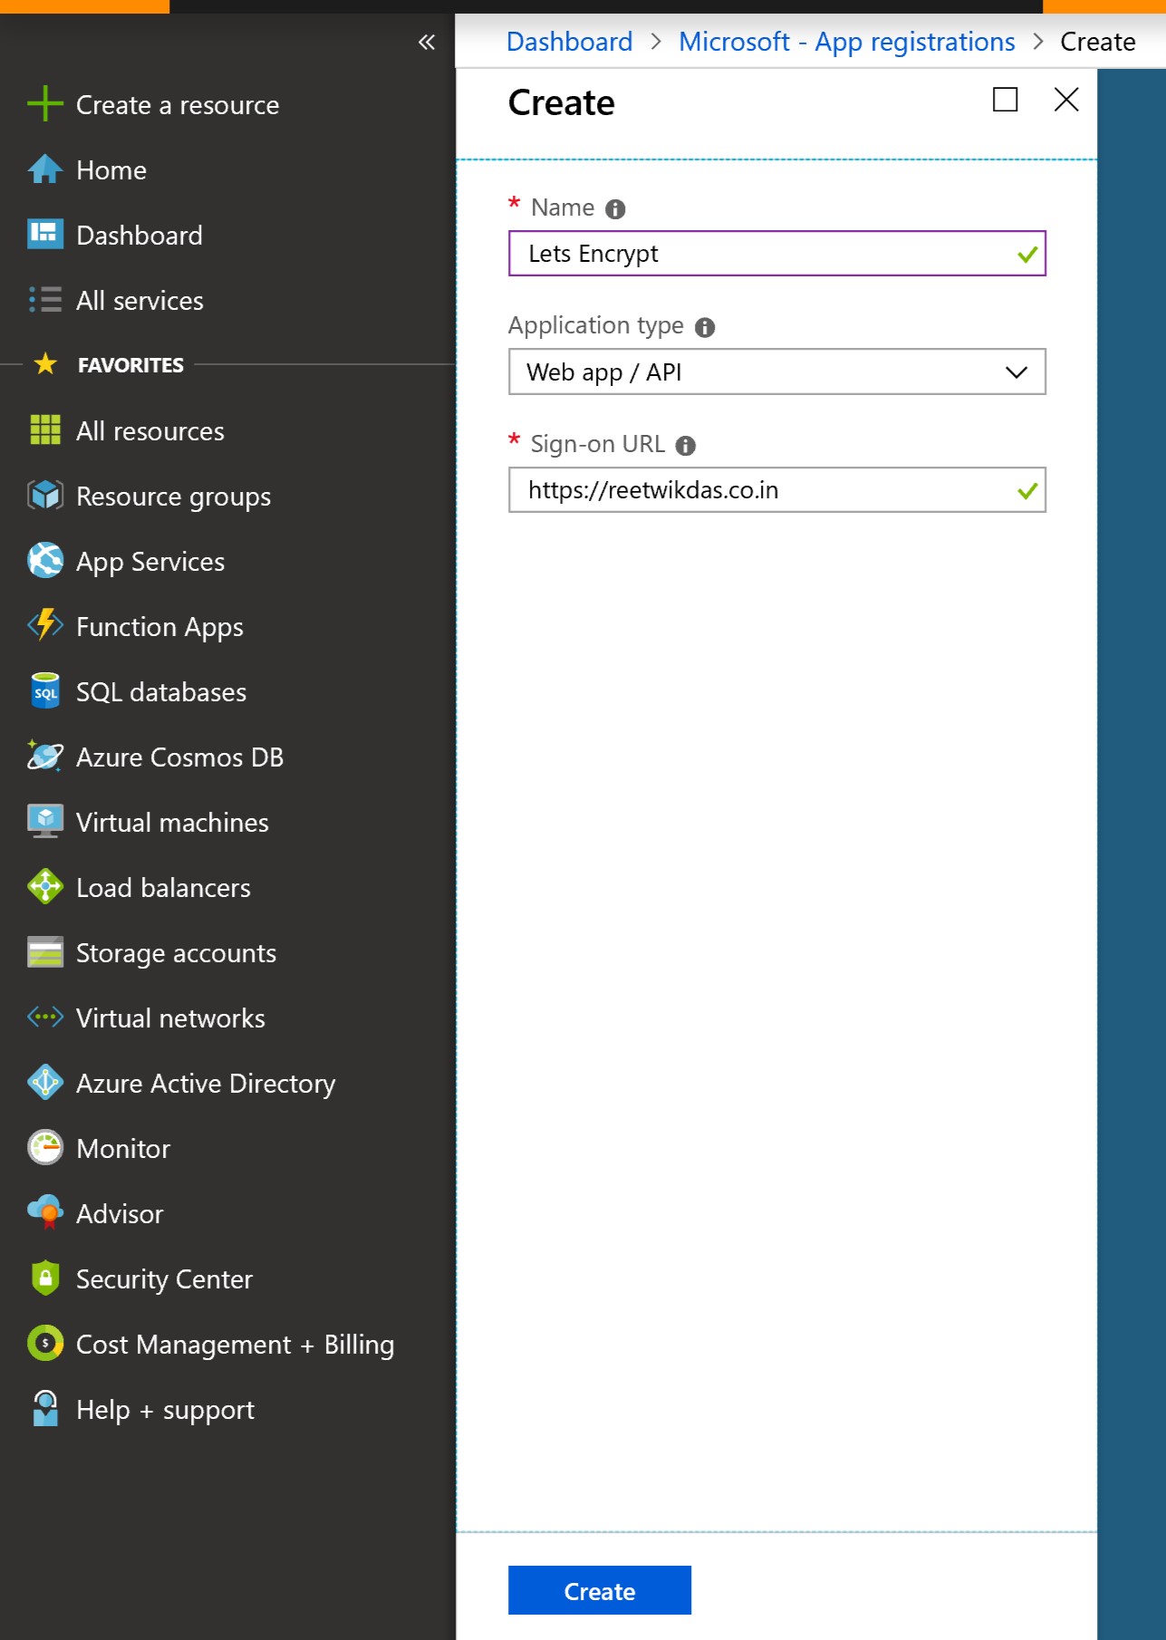Click the Advisor cloud ribbon icon
Viewport: 1166px width, 1640px height.
click(x=45, y=1213)
